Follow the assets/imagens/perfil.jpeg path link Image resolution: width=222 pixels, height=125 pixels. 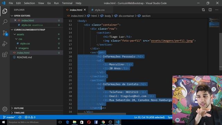pos(172,41)
